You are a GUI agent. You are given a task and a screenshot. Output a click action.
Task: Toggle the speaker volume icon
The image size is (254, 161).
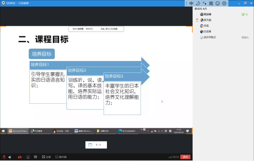tap(10, 157)
